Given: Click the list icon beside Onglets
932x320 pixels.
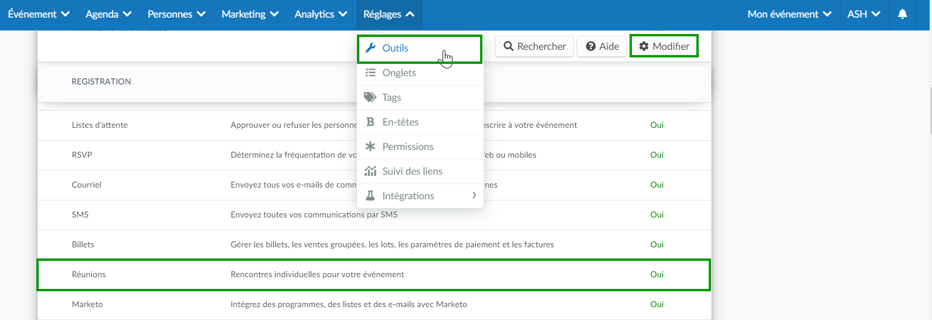Looking at the screenshot, I should (x=370, y=73).
